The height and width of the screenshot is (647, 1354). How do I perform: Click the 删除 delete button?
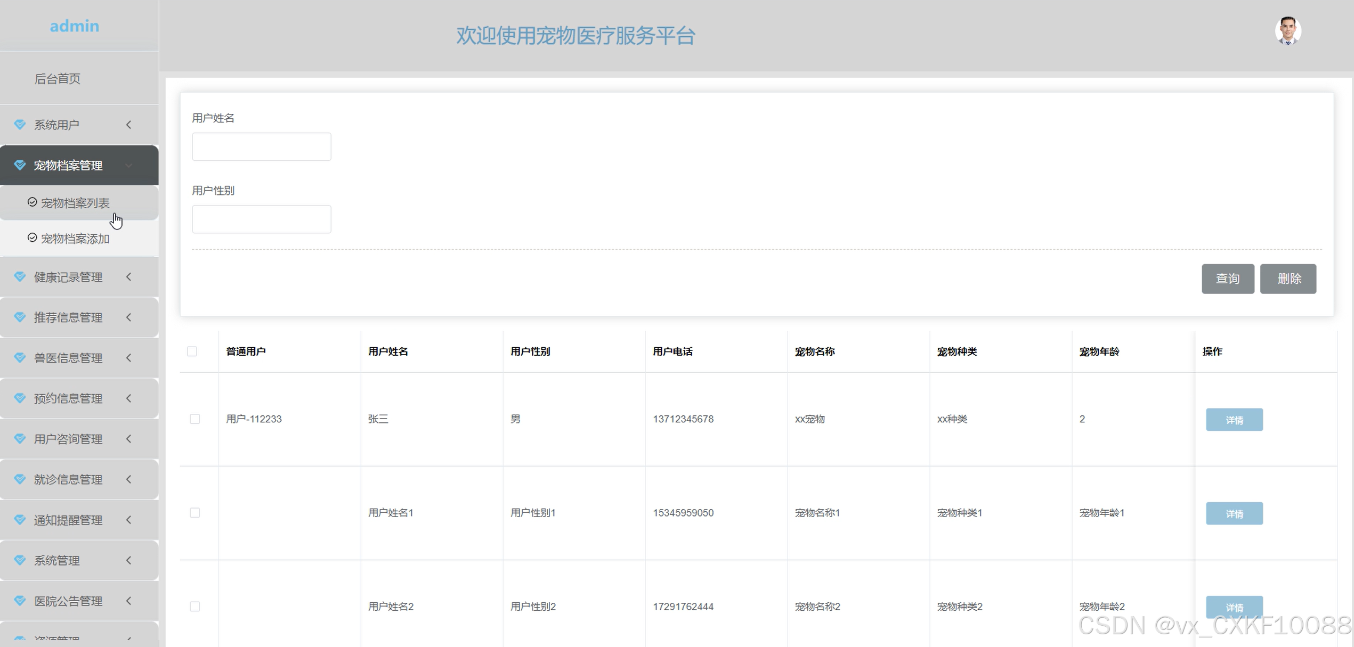(1287, 279)
